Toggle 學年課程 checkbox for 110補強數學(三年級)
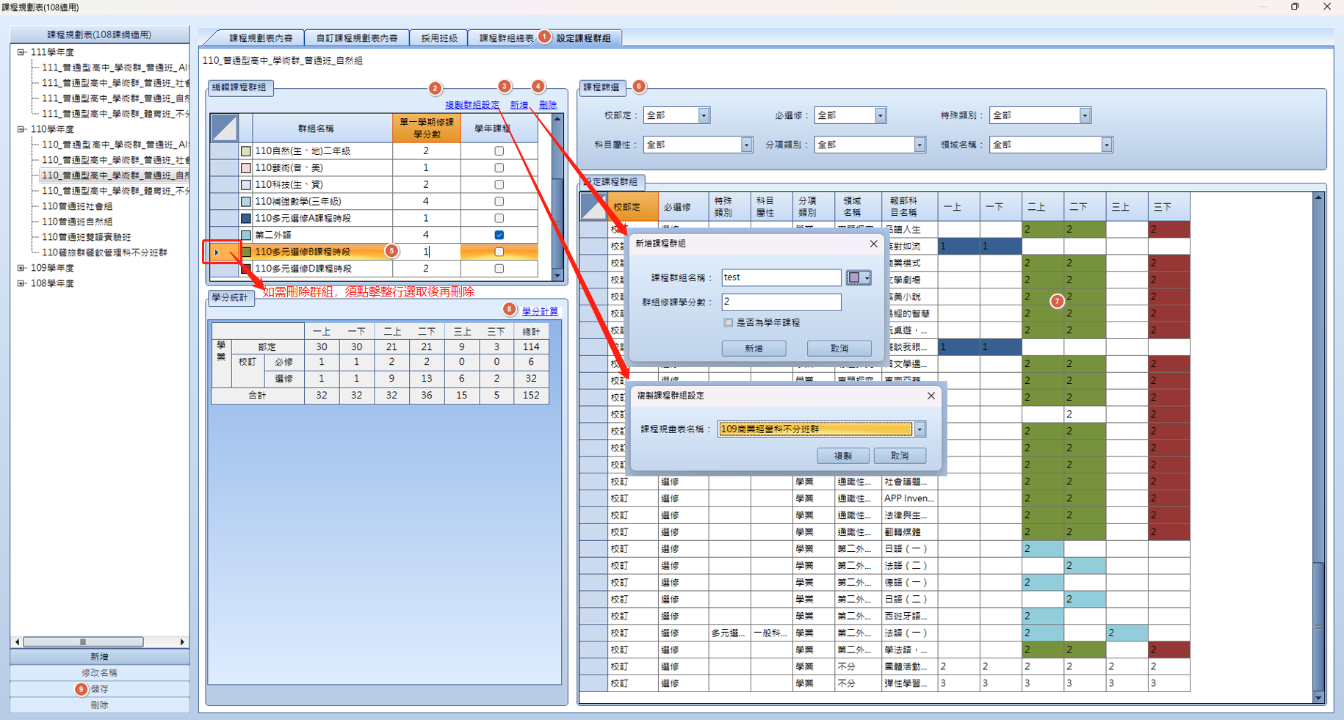The width and height of the screenshot is (1344, 720). pos(499,201)
